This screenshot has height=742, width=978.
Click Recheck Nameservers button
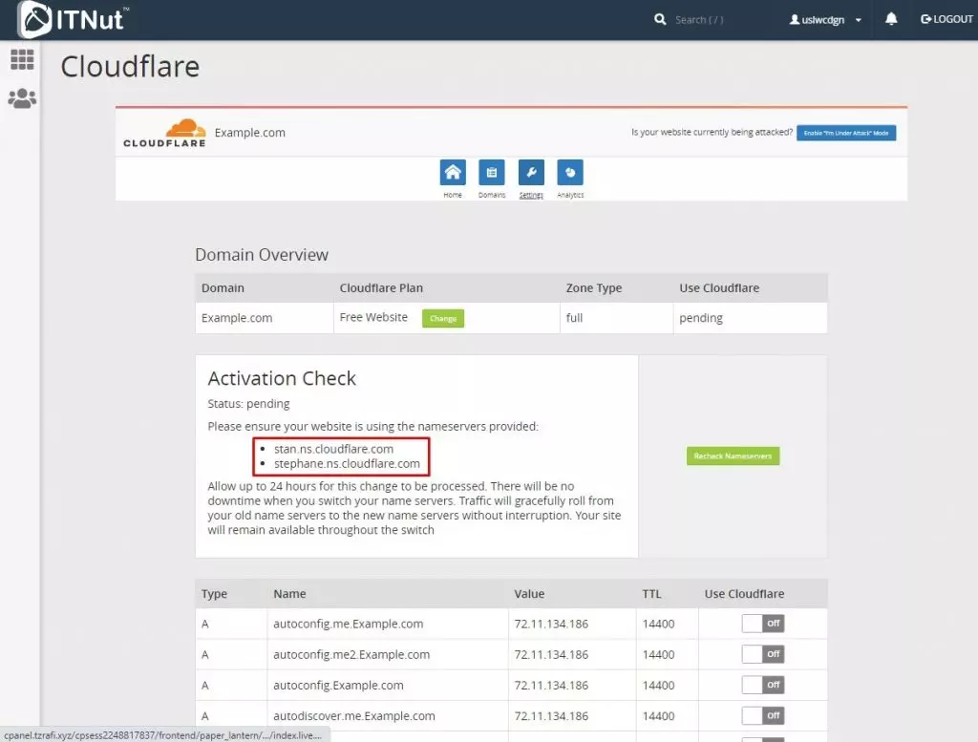coord(733,456)
